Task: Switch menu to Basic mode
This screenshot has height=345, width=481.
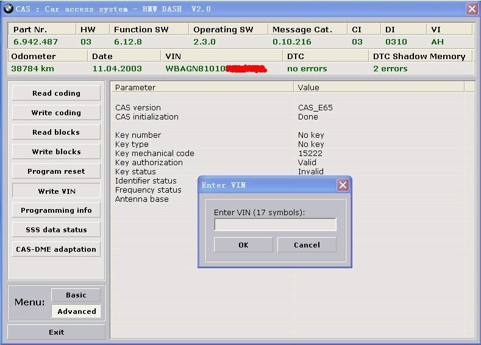Action: coord(76,295)
